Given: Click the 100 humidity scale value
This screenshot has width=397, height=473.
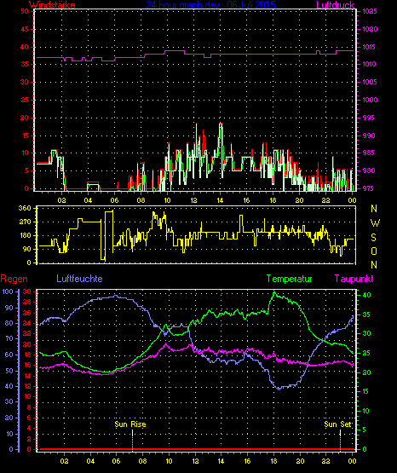Looking at the screenshot, I should pyautogui.click(x=8, y=291).
